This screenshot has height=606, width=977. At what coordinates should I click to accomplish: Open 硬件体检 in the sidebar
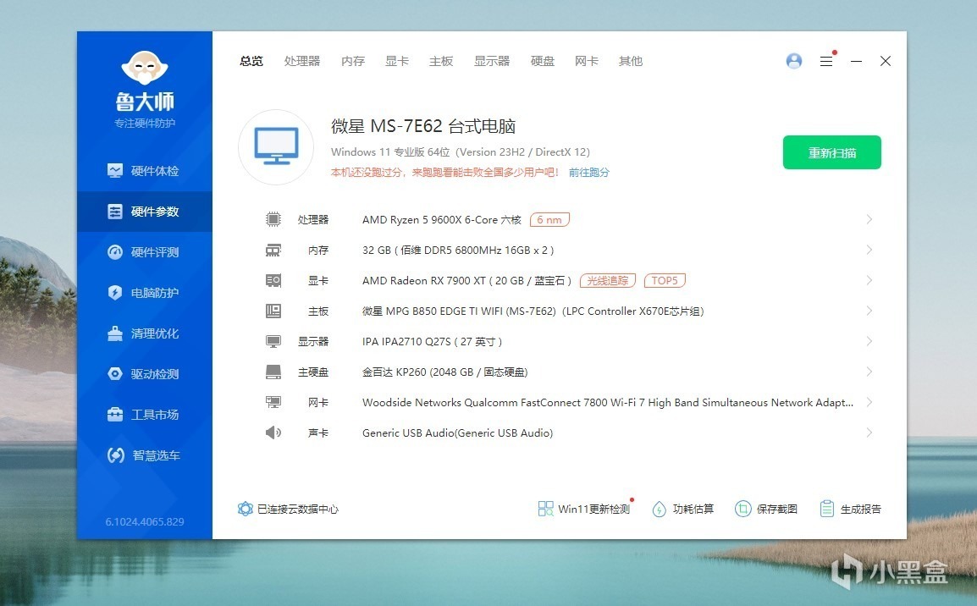pyautogui.click(x=144, y=171)
